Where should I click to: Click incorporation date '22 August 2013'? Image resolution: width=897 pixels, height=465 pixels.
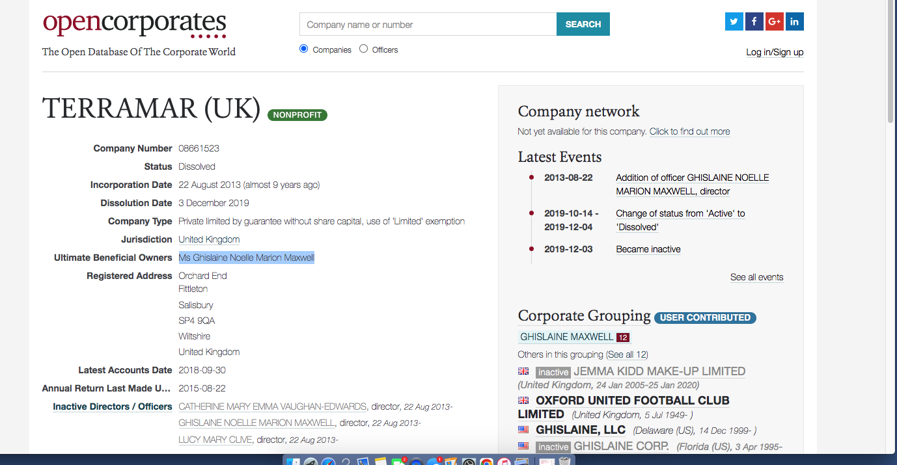tap(210, 185)
